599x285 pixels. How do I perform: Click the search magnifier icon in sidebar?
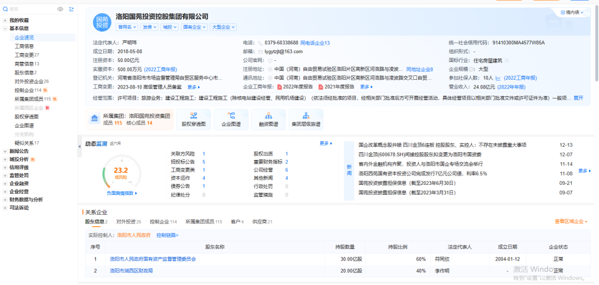(6, 9)
